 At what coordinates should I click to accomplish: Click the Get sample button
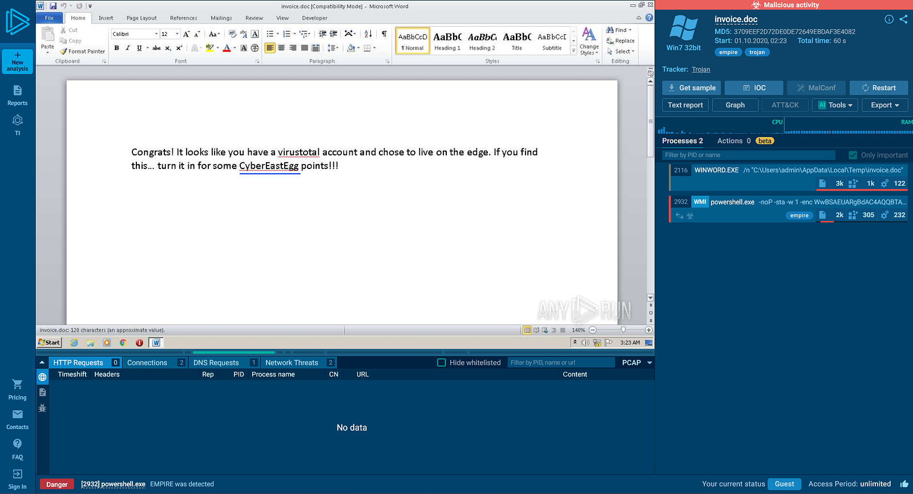(692, 88)
